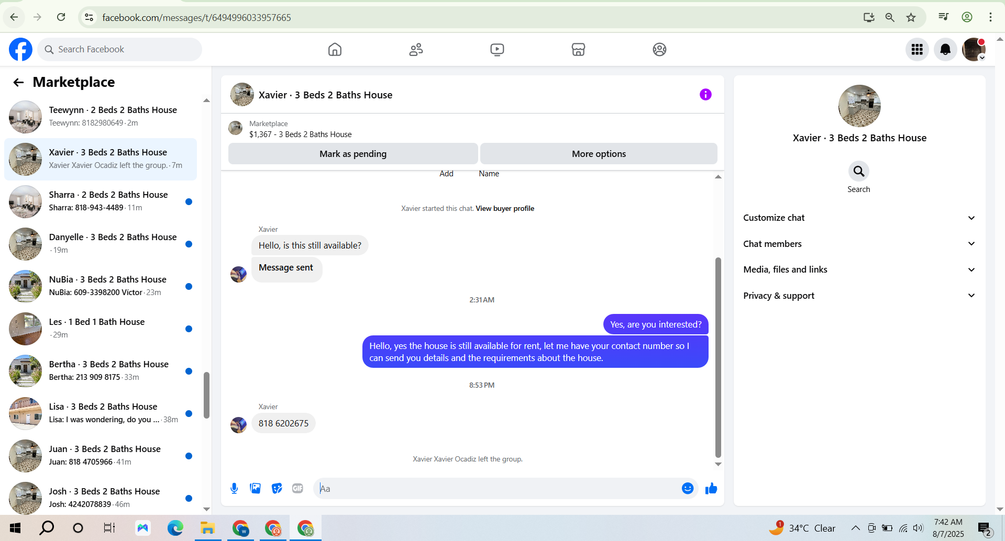1005x541 pixels.
Task: Open Microsoft Edge from taskbar
Action: coord(175,528)
